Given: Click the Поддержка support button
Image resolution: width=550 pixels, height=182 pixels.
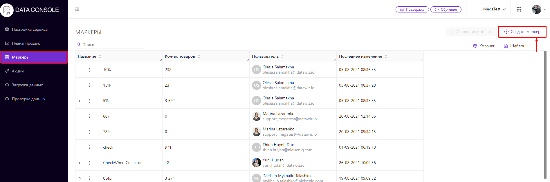Looking at the screenshot, I should (x=412, y=10).
